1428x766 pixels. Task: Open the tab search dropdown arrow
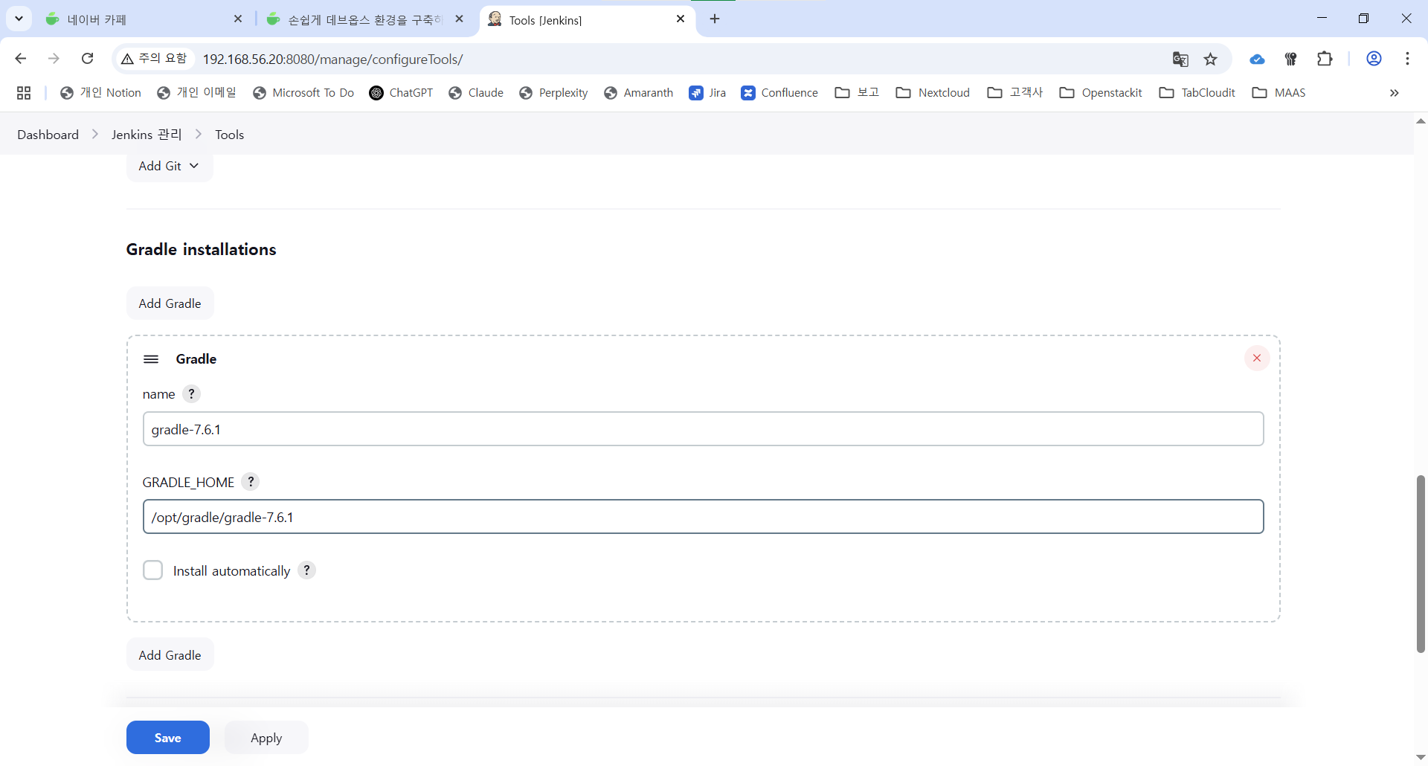pyautogui.click(x=19, y=19)
